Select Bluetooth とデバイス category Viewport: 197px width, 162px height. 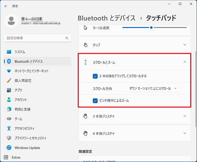tap(38, 61)
